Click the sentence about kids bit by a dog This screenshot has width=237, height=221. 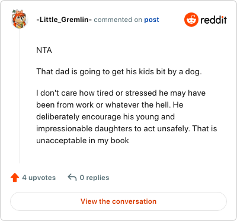tap(119, 72)
